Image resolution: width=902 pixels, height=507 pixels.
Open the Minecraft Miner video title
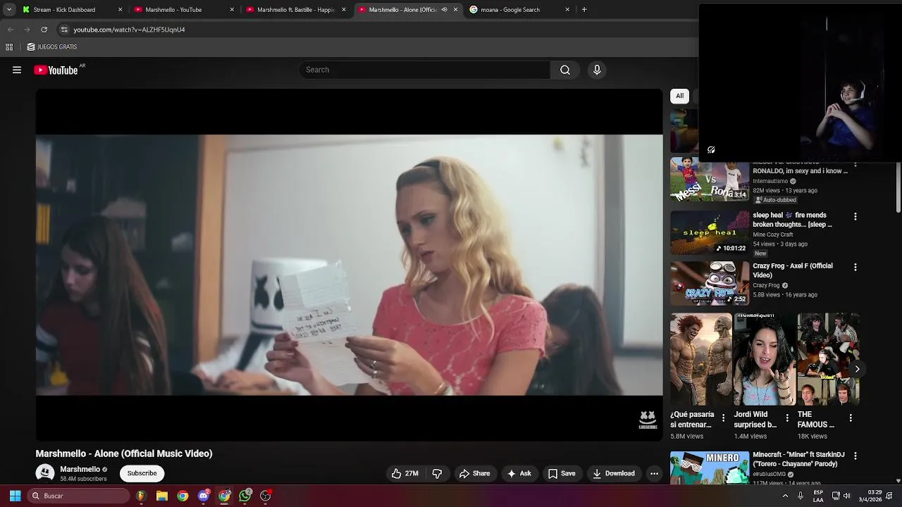point(798,459)
